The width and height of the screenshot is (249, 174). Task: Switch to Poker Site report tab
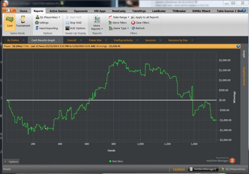pos(95,40)
